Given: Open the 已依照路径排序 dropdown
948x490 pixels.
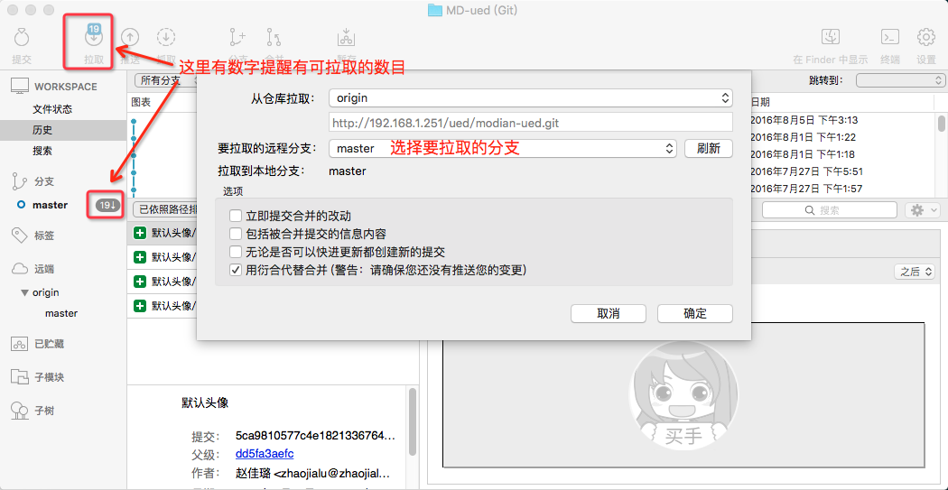Looking at the screenshot, I should click(164, 209).
